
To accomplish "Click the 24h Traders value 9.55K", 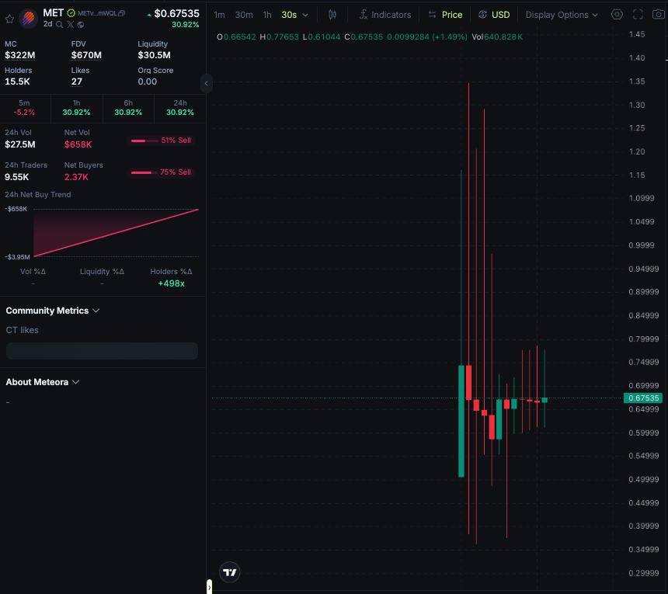I will point(17,177).
